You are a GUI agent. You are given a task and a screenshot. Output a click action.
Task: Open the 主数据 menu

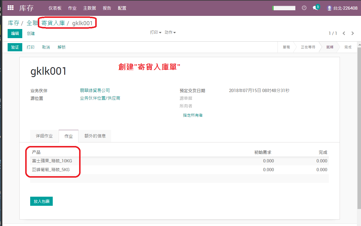tap(90, 8)
